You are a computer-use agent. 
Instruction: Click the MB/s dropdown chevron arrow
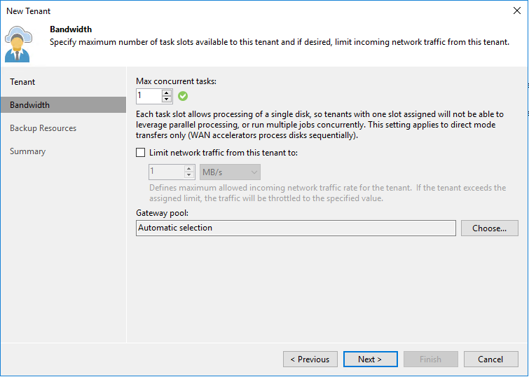(x=254, y=172)
